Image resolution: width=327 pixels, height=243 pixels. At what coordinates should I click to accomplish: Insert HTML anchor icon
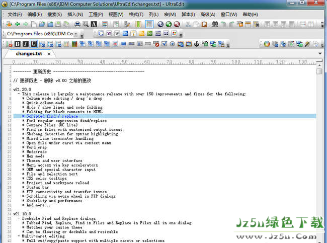[197, 44]
